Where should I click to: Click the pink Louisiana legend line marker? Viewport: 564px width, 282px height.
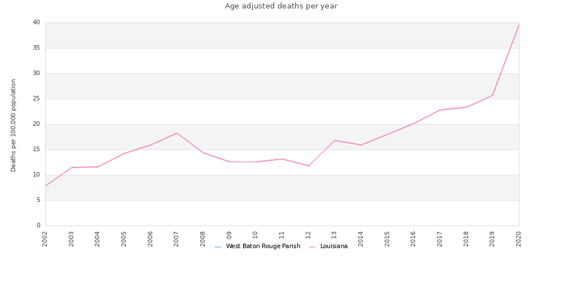click(312, 247)
